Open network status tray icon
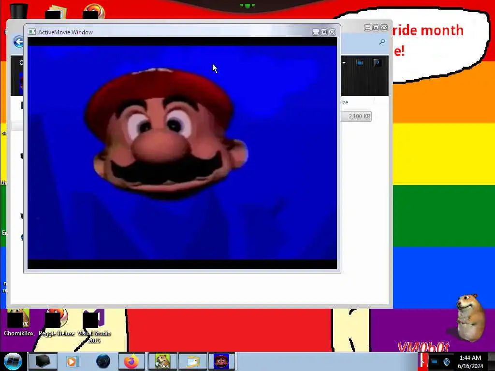 435,362
